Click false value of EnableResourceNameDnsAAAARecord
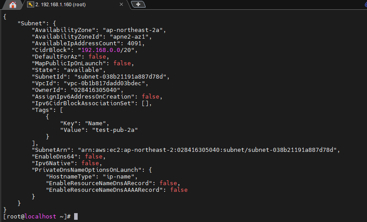 179,190
